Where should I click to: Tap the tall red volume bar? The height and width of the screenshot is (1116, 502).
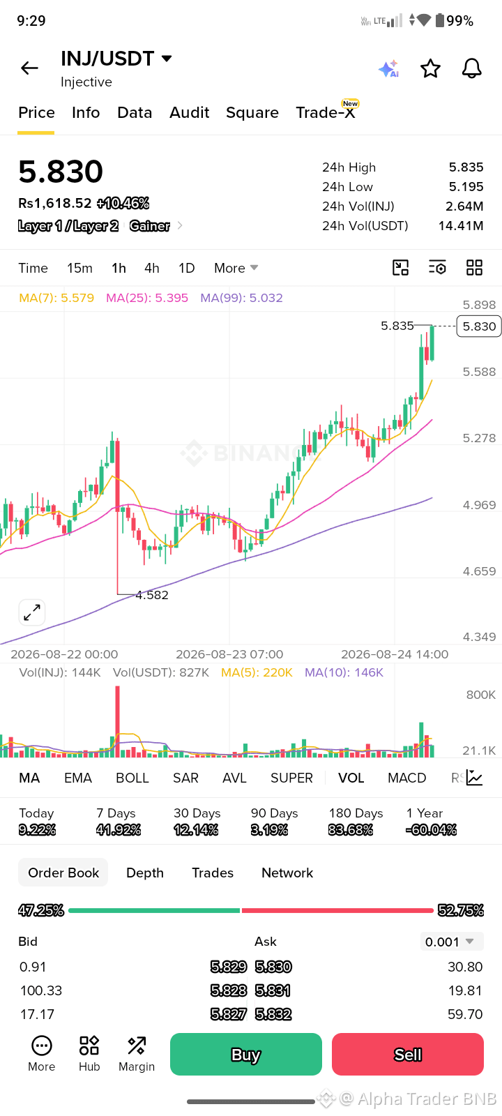click(117, 721)
